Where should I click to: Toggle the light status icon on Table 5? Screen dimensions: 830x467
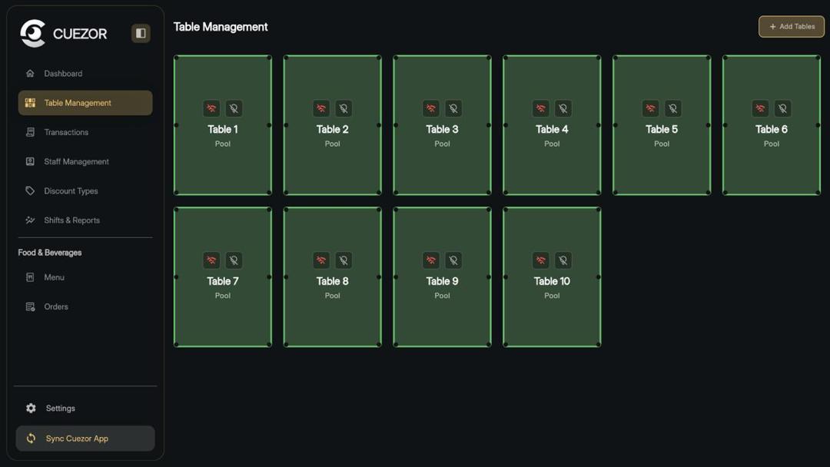coord(673,108)
